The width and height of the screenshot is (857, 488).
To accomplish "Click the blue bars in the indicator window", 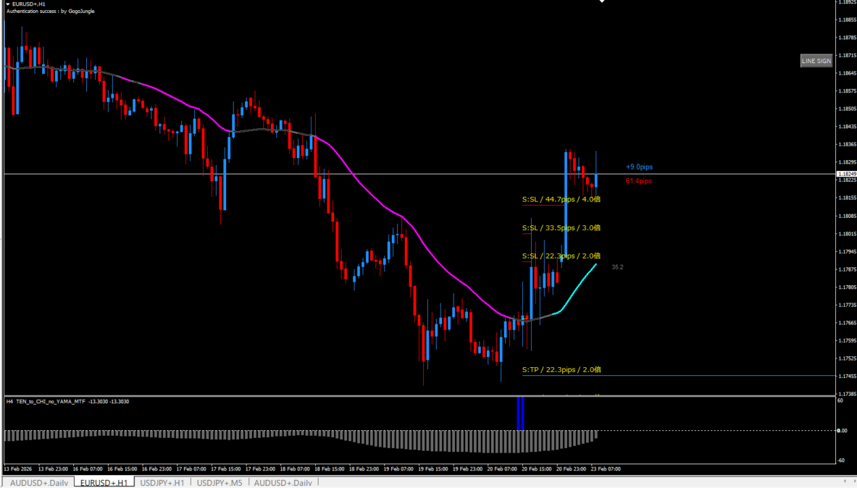I will pos(520,413).
